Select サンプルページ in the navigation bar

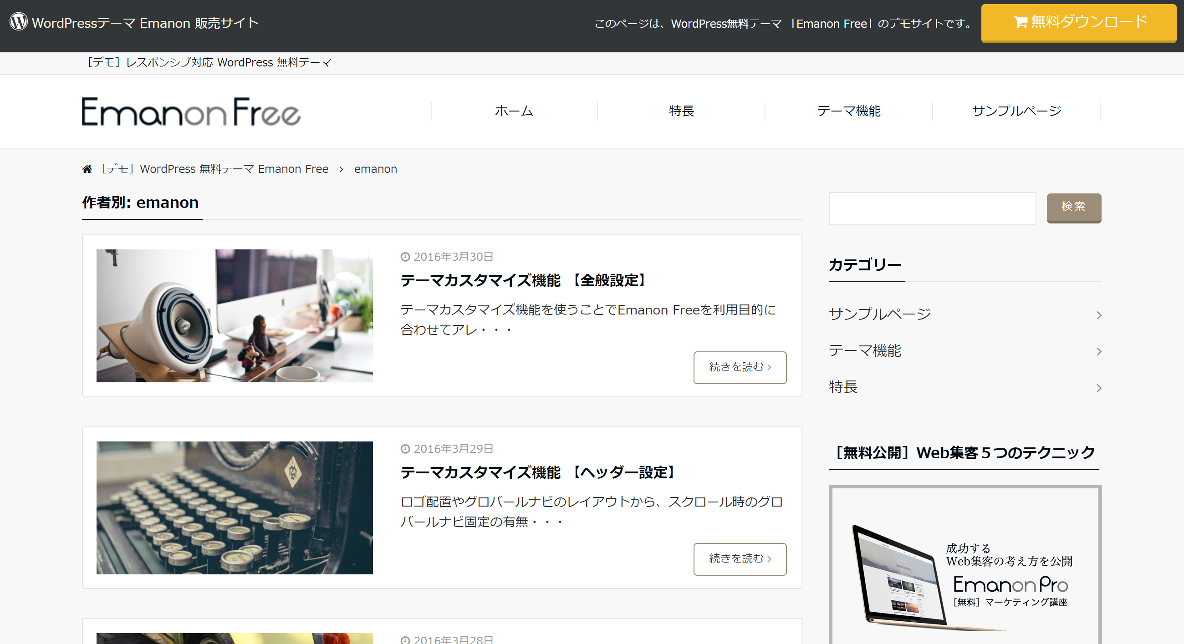click(x=1016, y=111)
